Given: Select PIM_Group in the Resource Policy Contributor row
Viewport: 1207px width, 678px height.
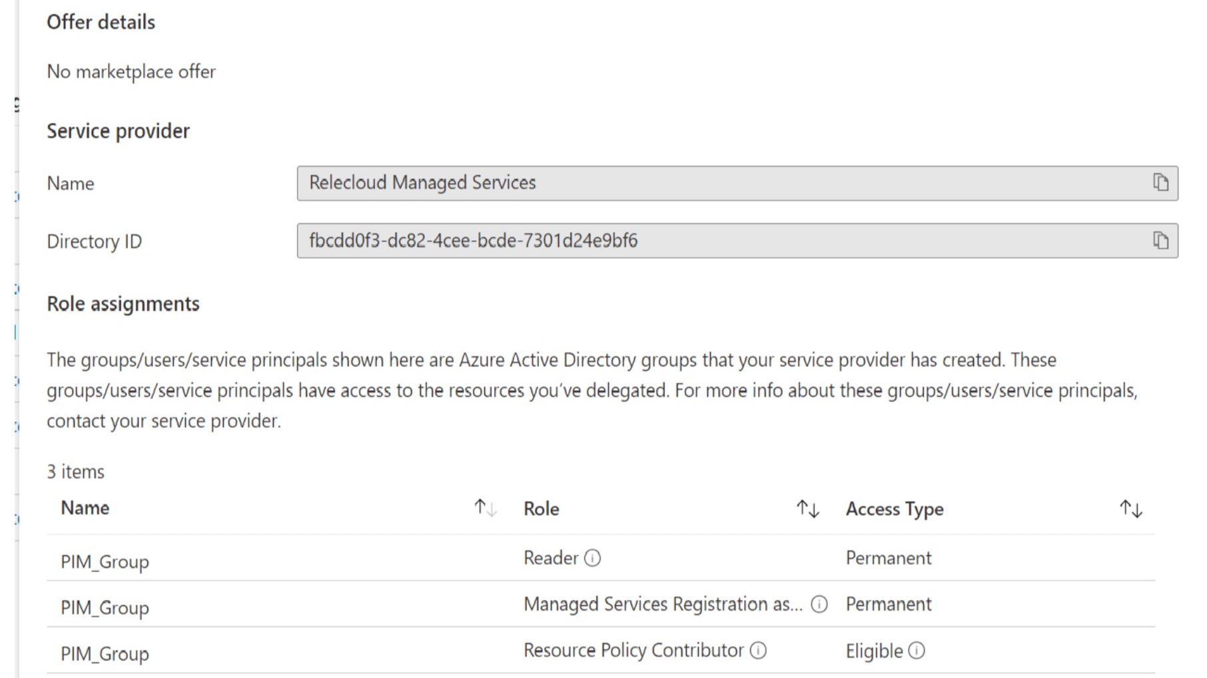Looking at the screenshot, I should click(105, 654).
